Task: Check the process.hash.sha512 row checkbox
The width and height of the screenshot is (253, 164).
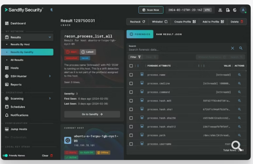Action: coord(131,127)
